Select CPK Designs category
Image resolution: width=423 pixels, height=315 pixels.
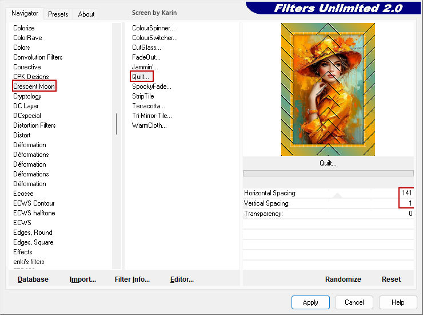point(31,77)
